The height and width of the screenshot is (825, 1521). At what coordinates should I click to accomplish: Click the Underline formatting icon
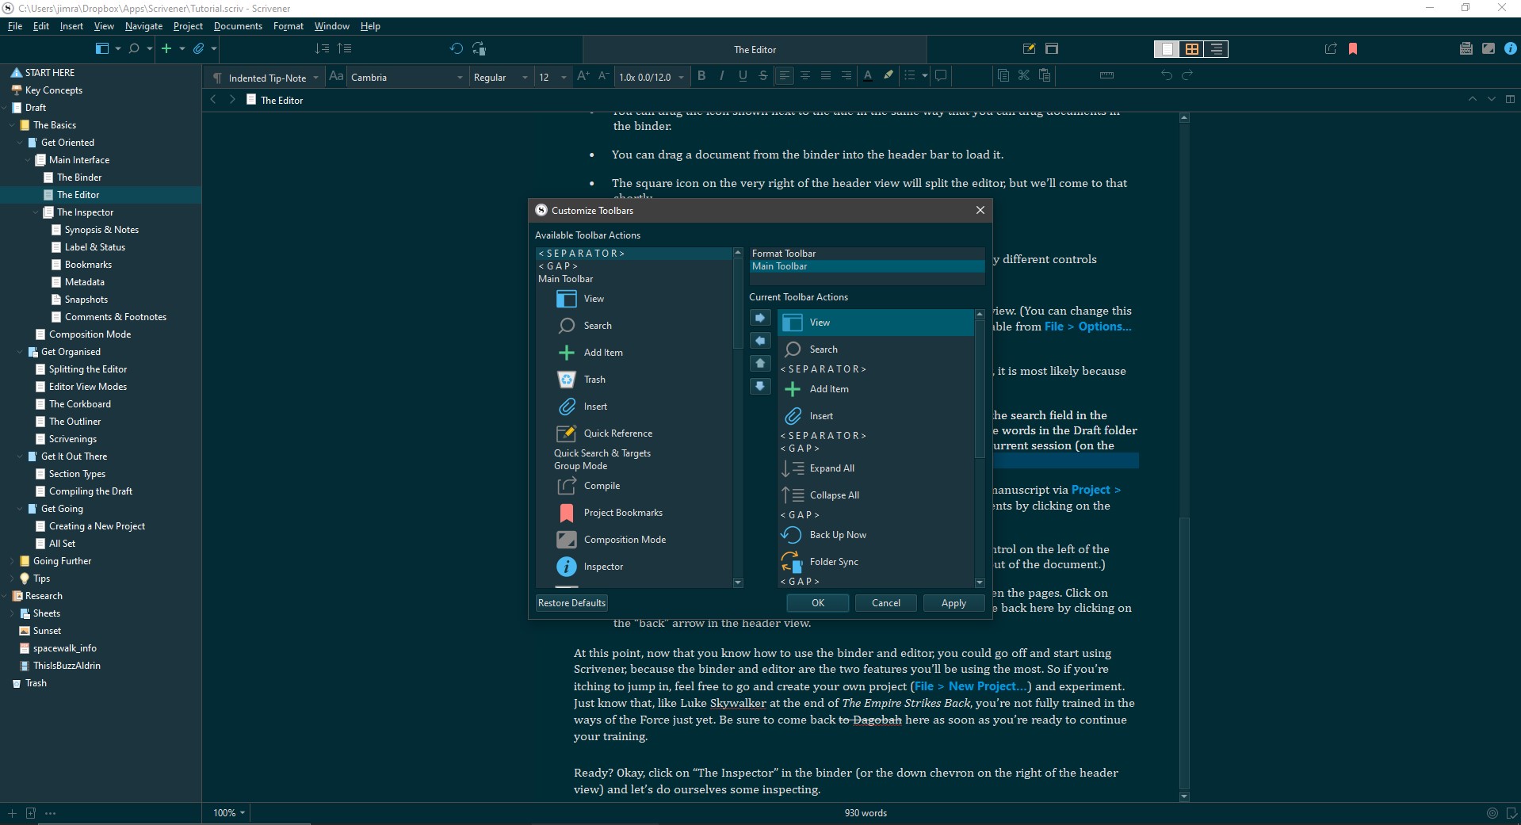click(x=743, y=76)
